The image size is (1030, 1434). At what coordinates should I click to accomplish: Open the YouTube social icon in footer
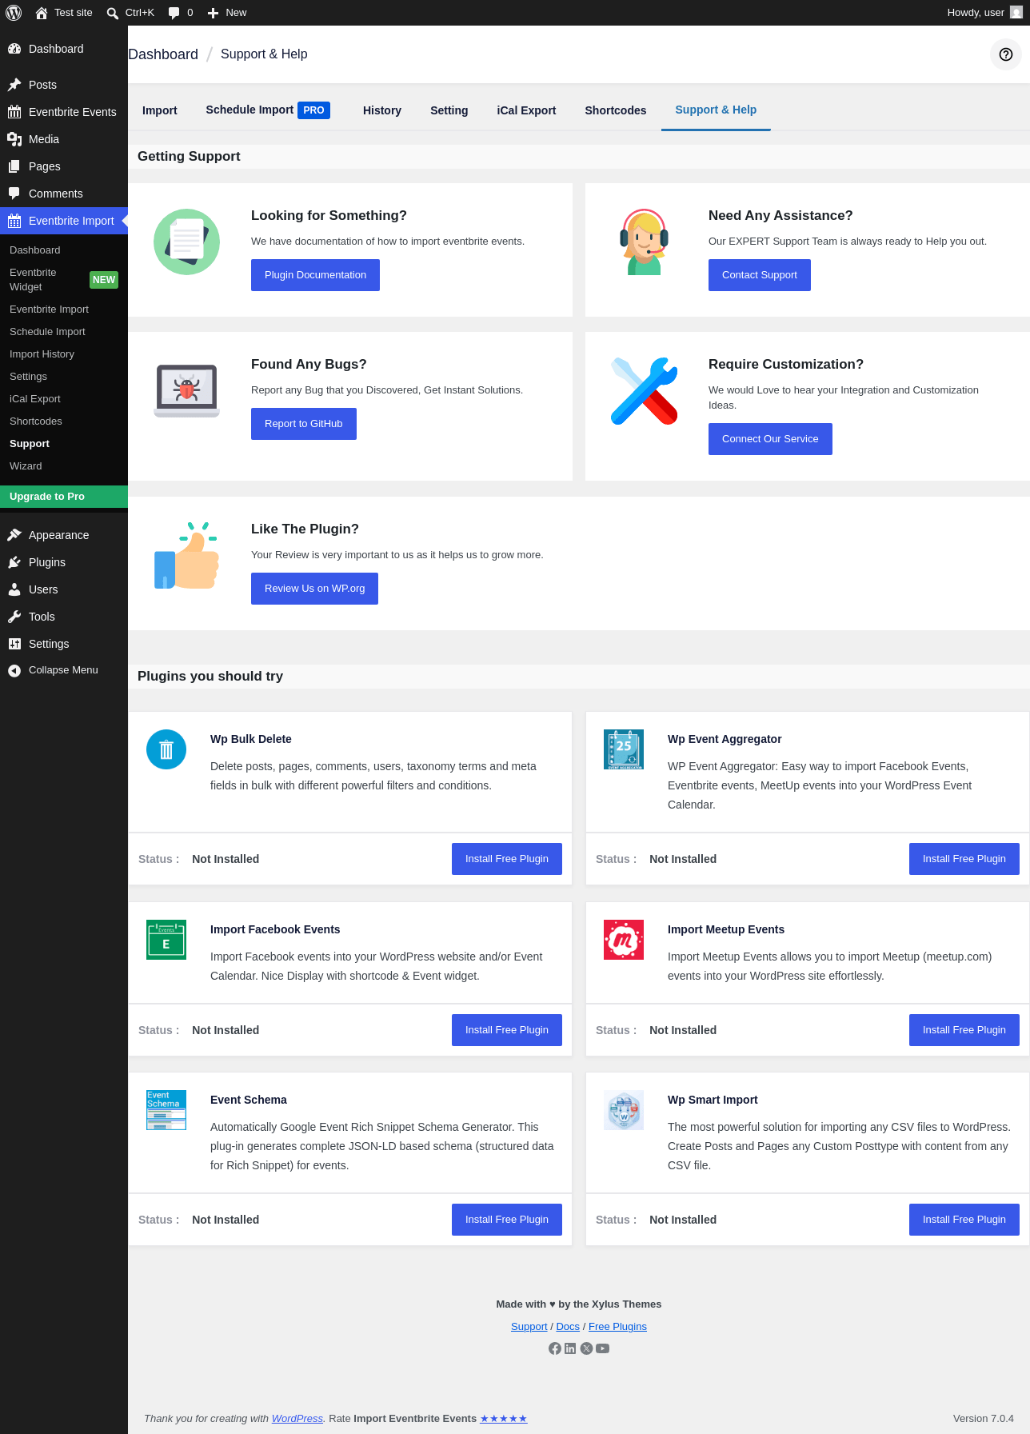point(603,1348)
